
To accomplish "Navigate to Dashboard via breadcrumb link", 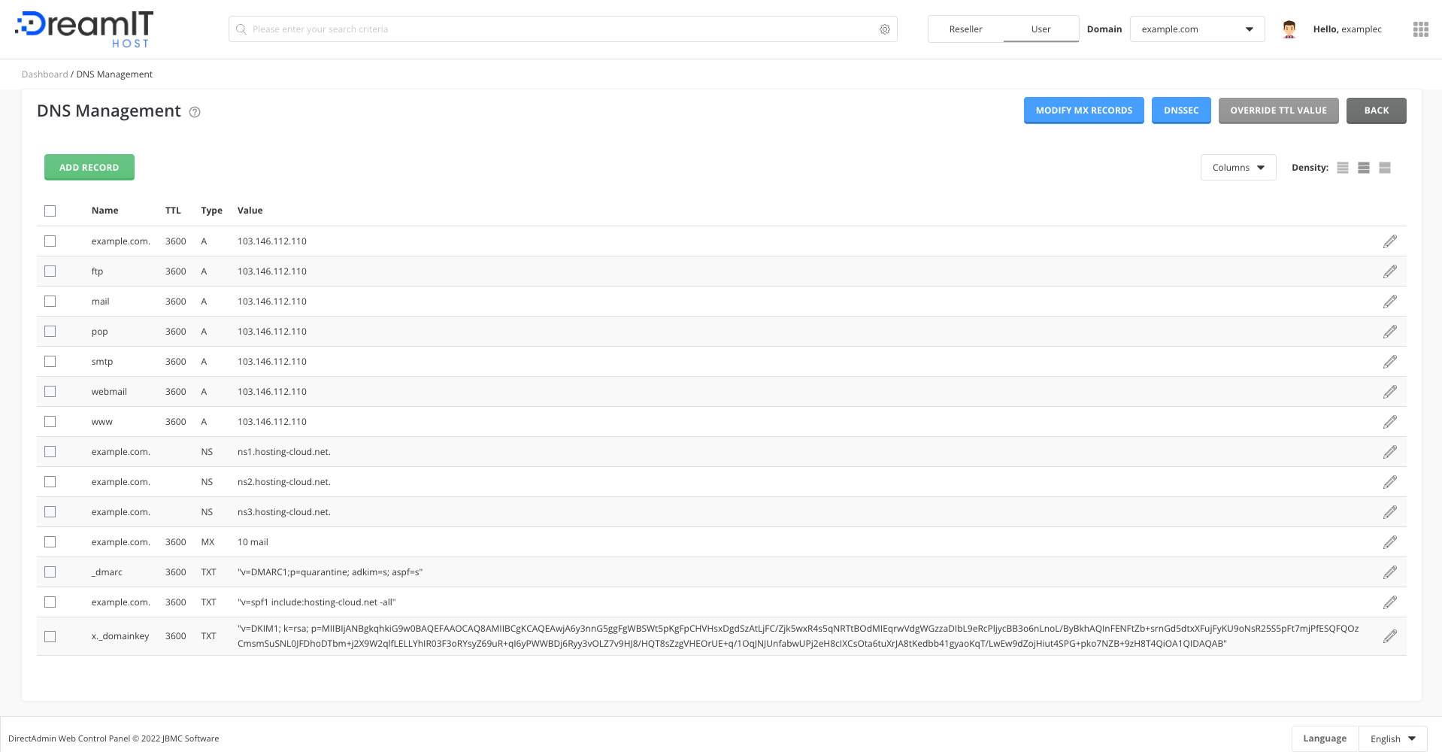I will tap(44, 74).
